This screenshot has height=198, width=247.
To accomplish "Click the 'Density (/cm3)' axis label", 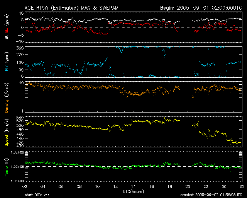I will point(7,97).
